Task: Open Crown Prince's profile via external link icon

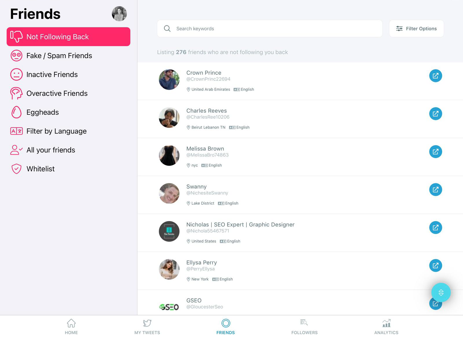Action: [x=435, y=76]
